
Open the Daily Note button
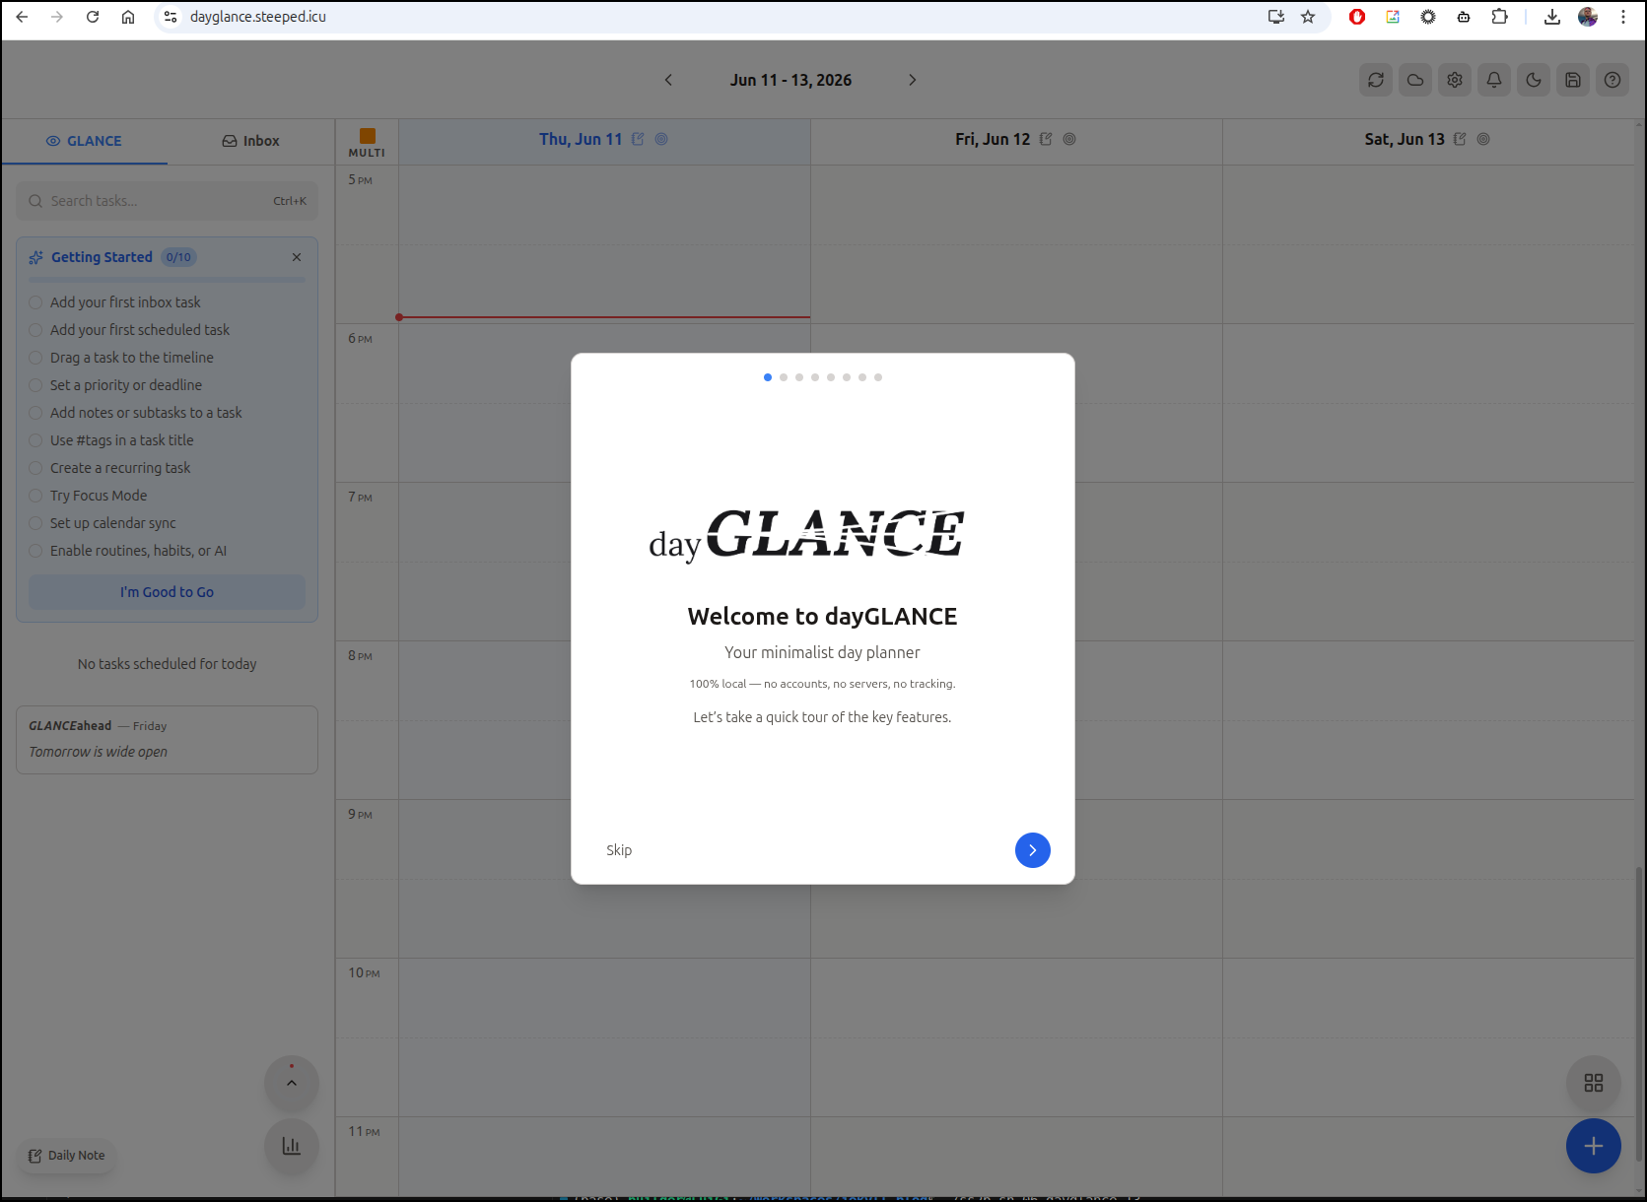pos(66,1156)
